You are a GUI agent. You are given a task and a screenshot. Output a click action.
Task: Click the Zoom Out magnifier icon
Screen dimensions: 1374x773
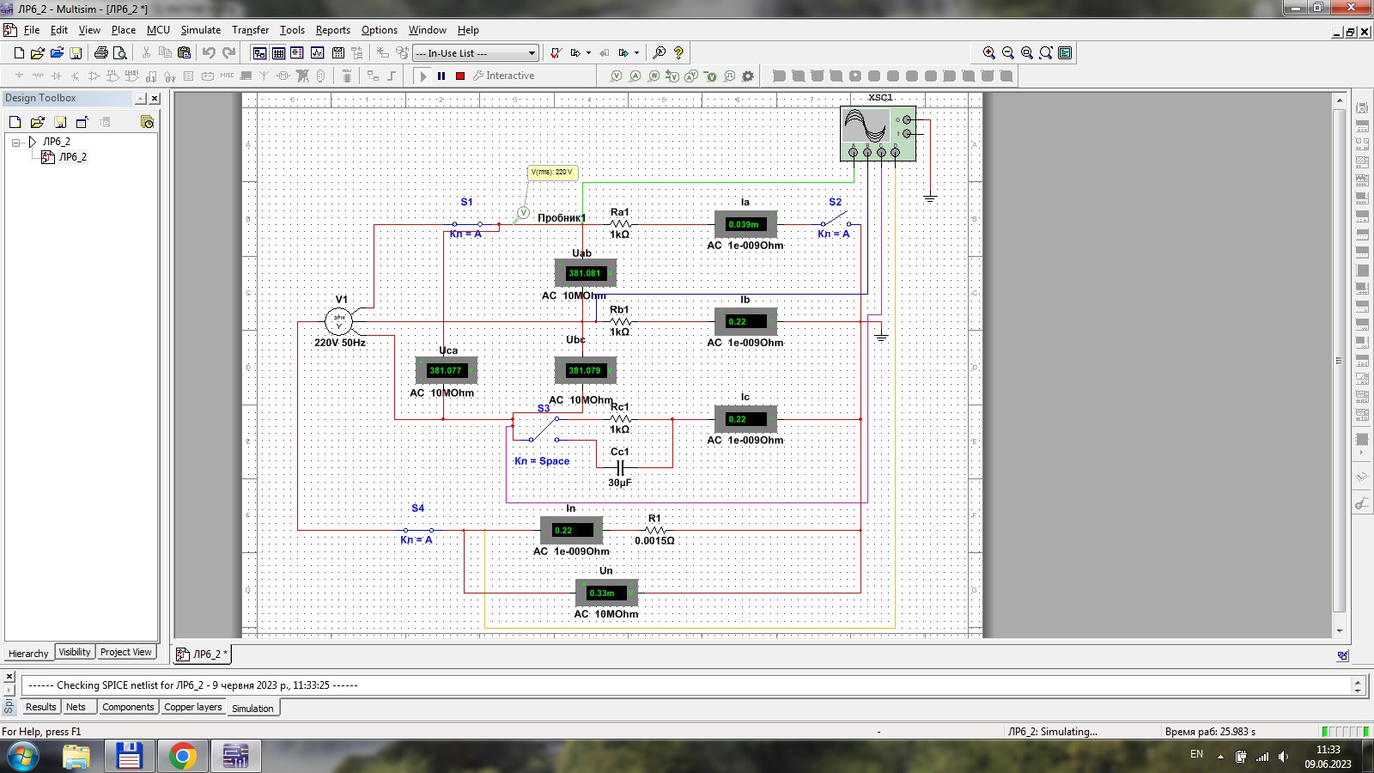[x=1008, y=53]
